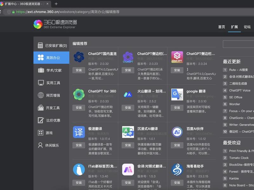Image resolution: width=254 pixels, height=190 pixels.
Task: Click the extension search input field
Action: coord(238,44)
